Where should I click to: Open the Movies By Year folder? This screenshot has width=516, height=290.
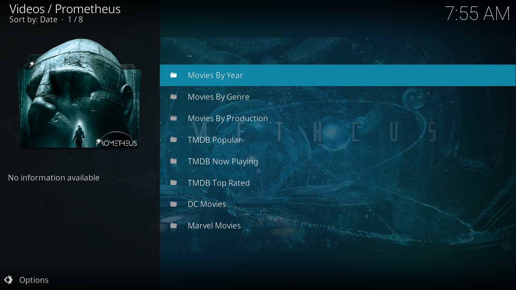[x=338, y=75]
